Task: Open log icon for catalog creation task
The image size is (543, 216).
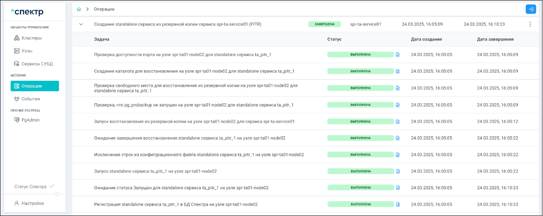Action: 398,71
